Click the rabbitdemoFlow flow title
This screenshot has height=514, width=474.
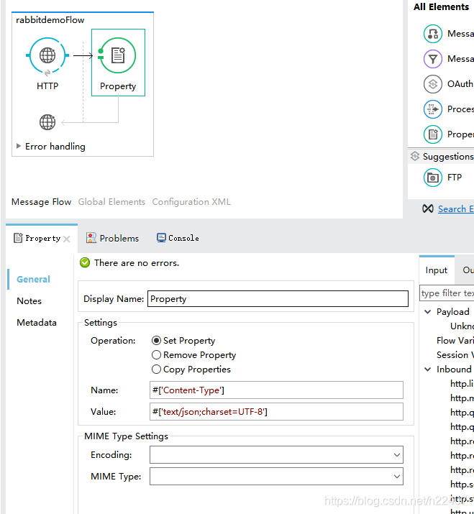click(50, 20)
